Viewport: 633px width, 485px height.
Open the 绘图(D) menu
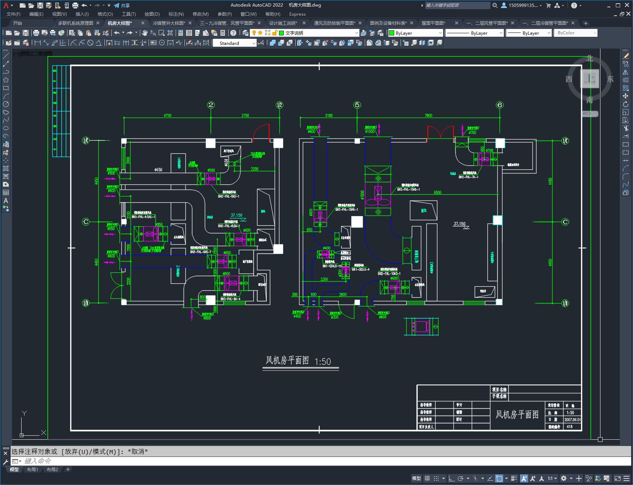coord(152,14)
